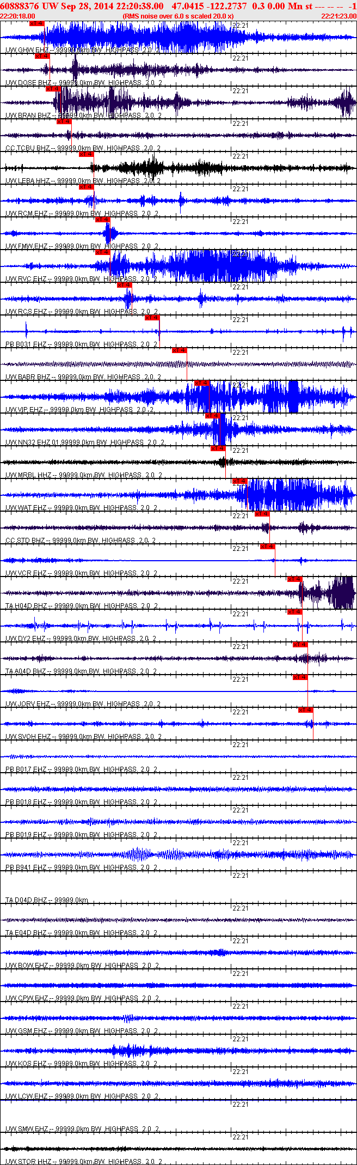Select the UW.RCM EHZ trace label
This screenshot has height=1165, width=357.
(x=82, y=214)
